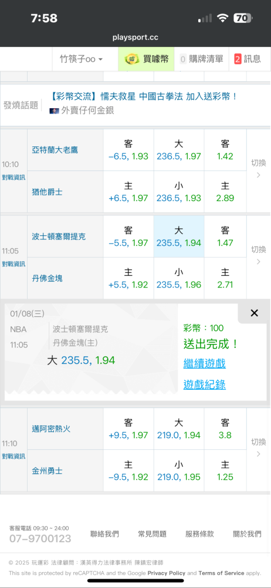Viewport: 271px width, 588px height.
Task: Call customer service number 07-9700123
Action: click(x=40, y=539)
